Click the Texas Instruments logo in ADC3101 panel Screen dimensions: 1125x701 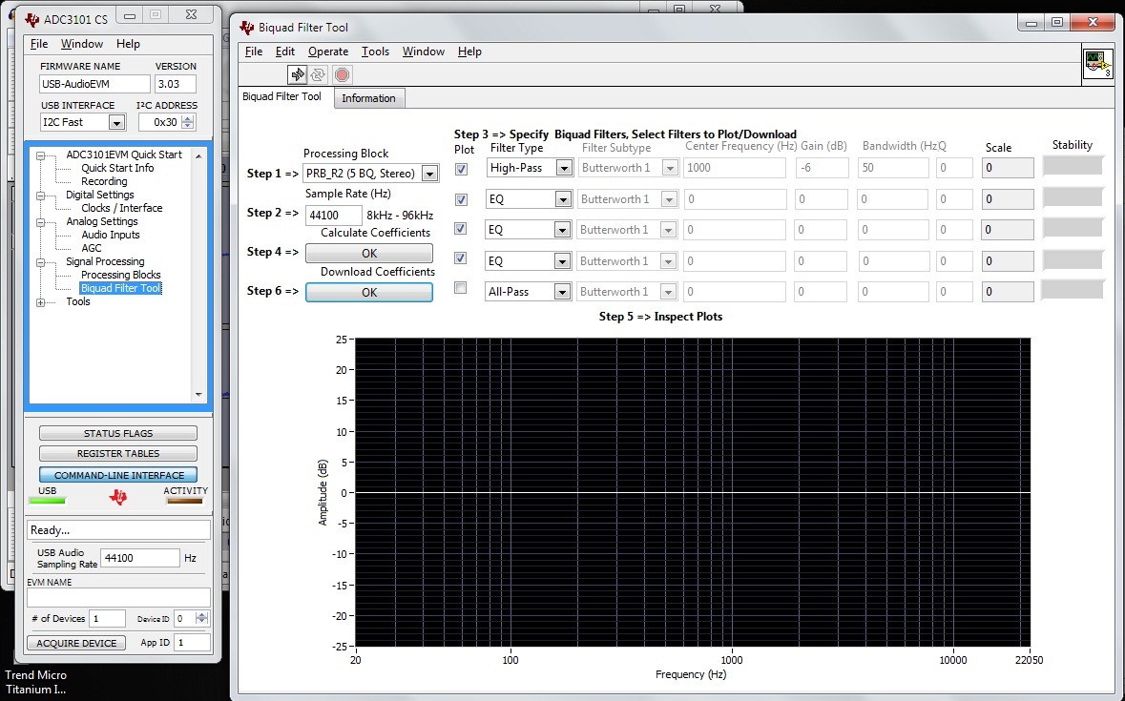click(118, 497)
